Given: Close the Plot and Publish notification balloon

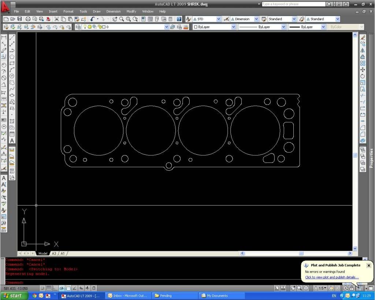Looking at the screenshot, I should pos(368,265).
